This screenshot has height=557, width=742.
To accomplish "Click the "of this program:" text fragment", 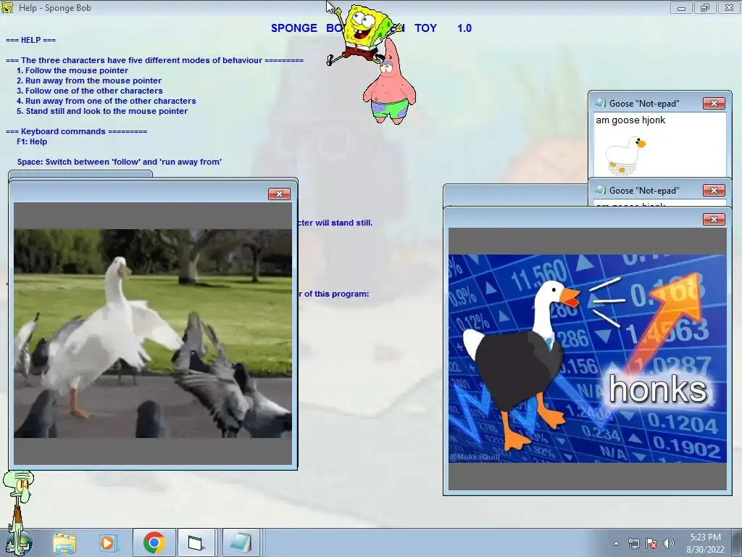I will pyautogui.click(x=336, y=294).
